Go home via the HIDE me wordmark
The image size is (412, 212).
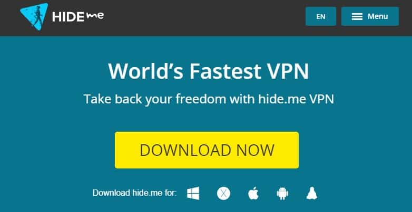78,16
